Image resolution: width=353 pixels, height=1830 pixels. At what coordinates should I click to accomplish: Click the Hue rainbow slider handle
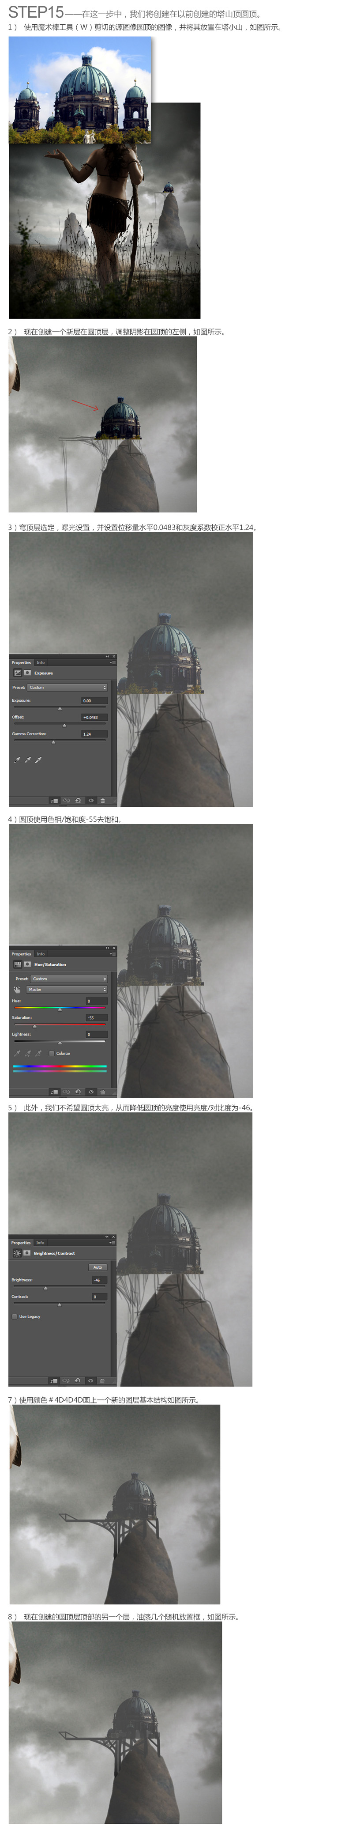[x=60, y=1010]
